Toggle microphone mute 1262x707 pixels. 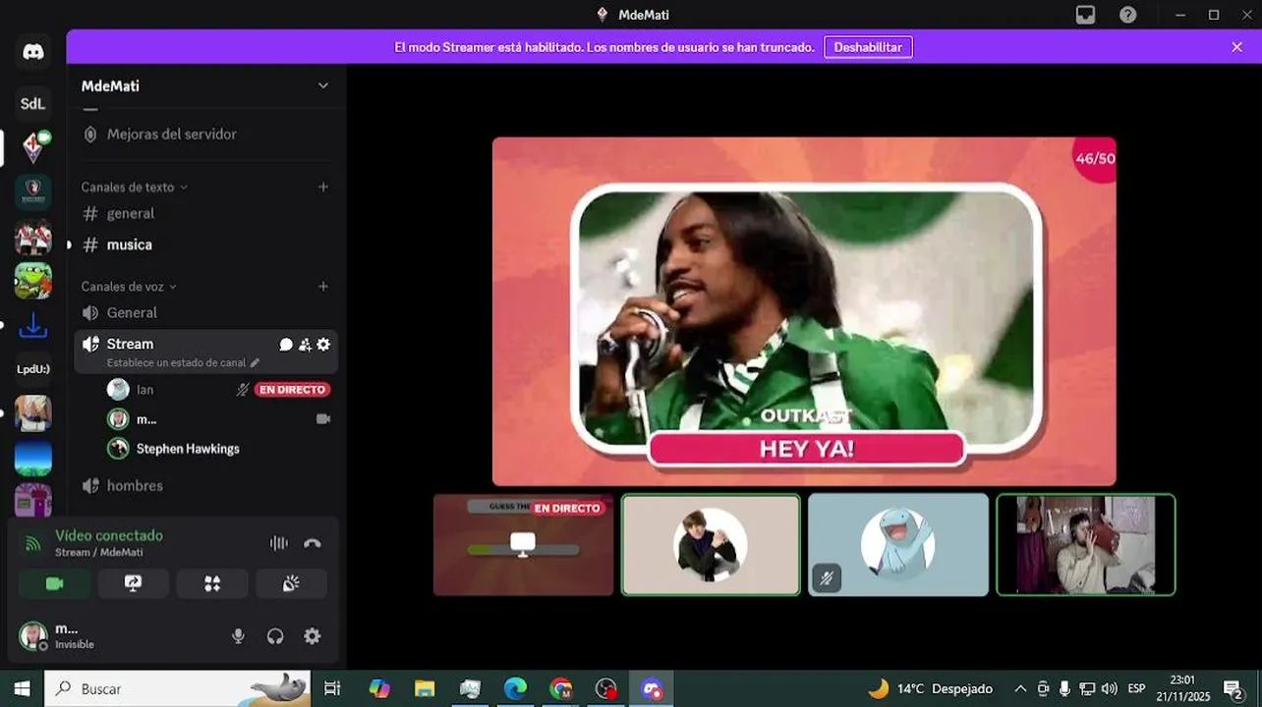[x=238, y=636]
